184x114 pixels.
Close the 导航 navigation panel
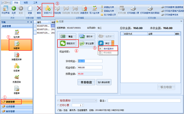tap(31, 22)
